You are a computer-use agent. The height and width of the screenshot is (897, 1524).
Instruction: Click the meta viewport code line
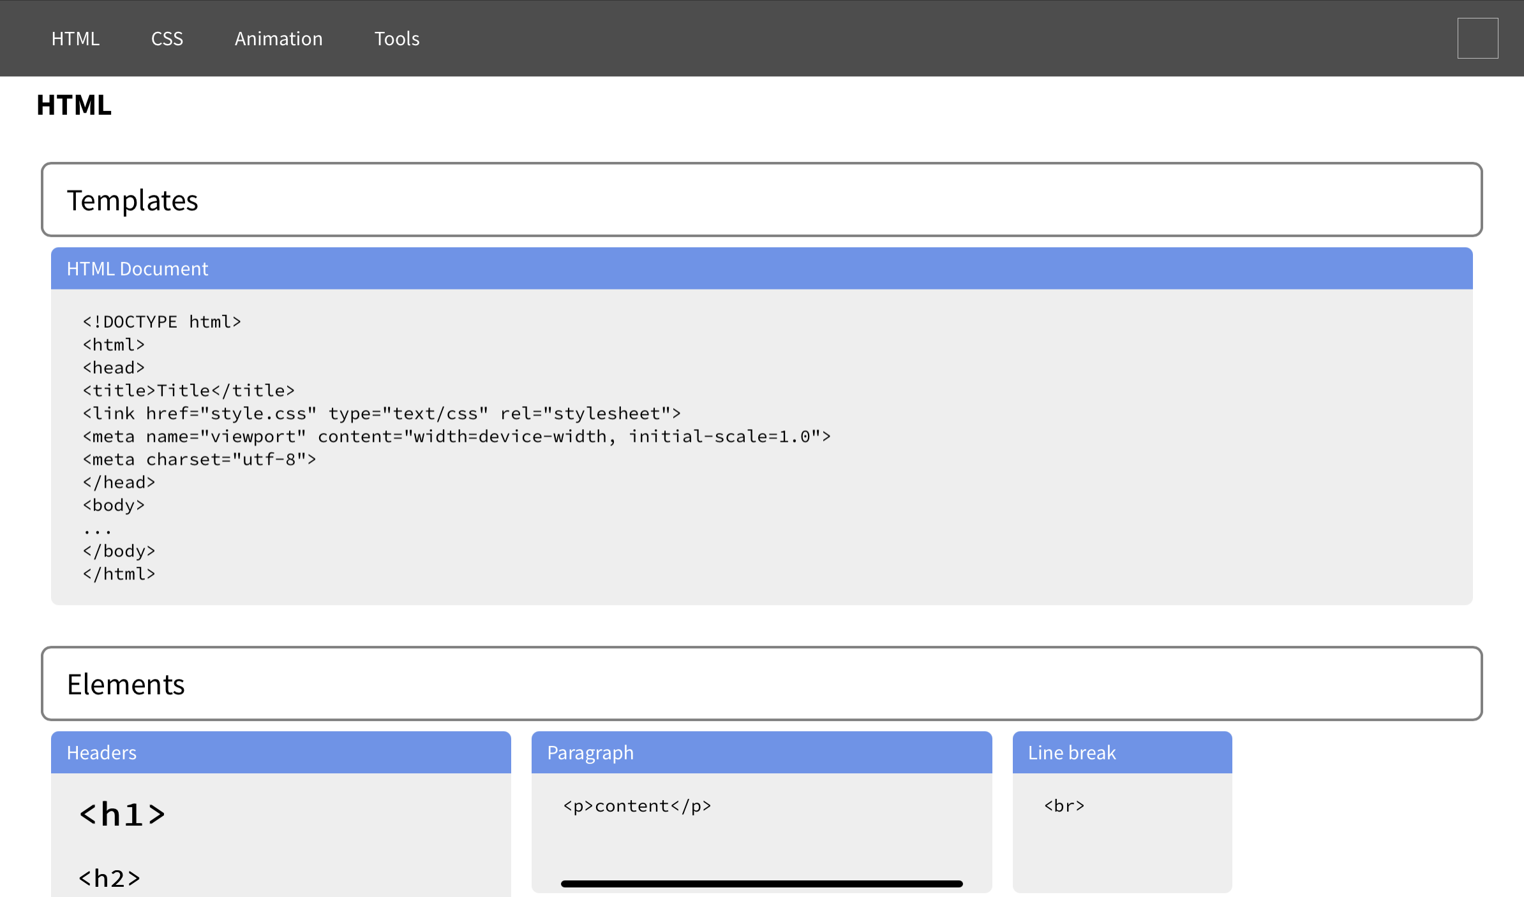coord(457,437)
